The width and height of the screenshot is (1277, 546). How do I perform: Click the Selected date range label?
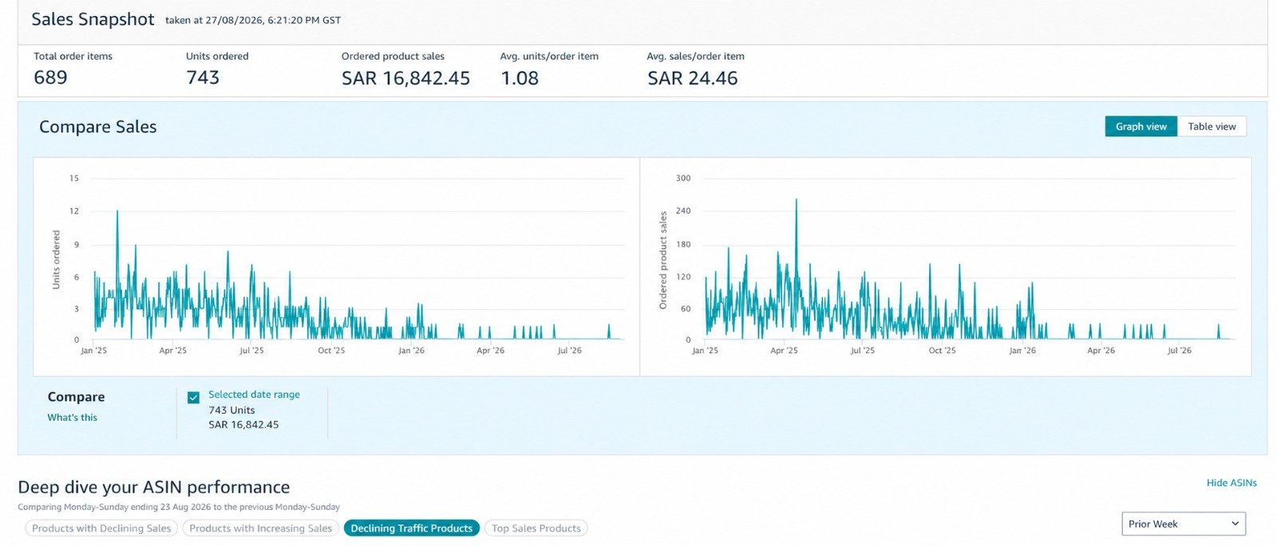click(x=254, y=395)
